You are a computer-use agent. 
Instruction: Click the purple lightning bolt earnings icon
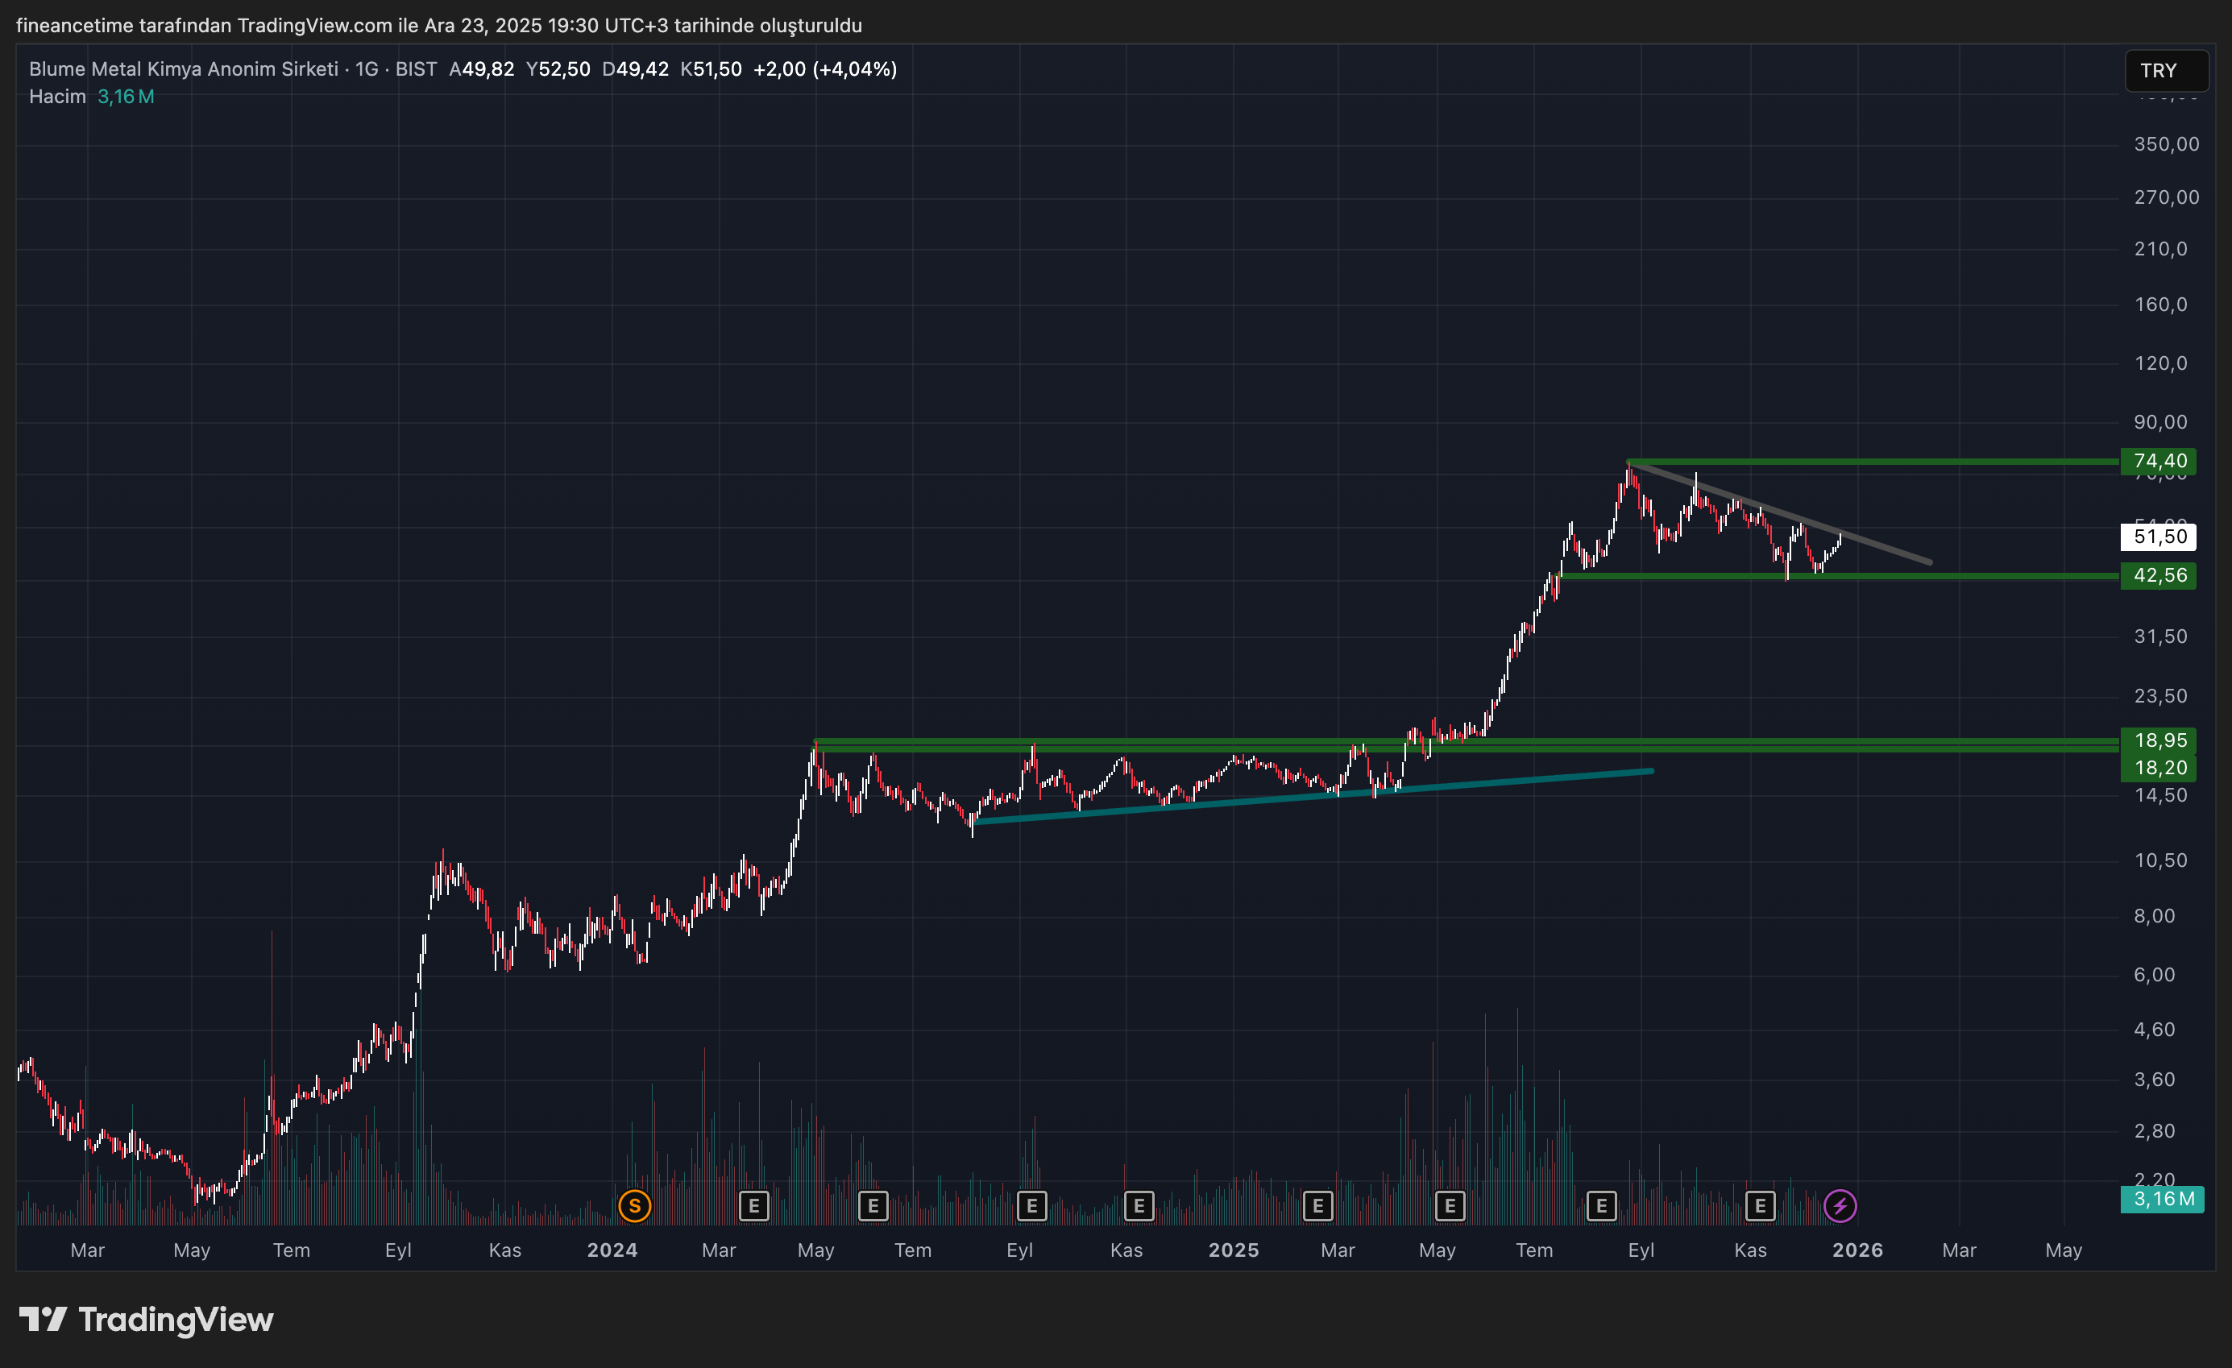[1841, 1206]
